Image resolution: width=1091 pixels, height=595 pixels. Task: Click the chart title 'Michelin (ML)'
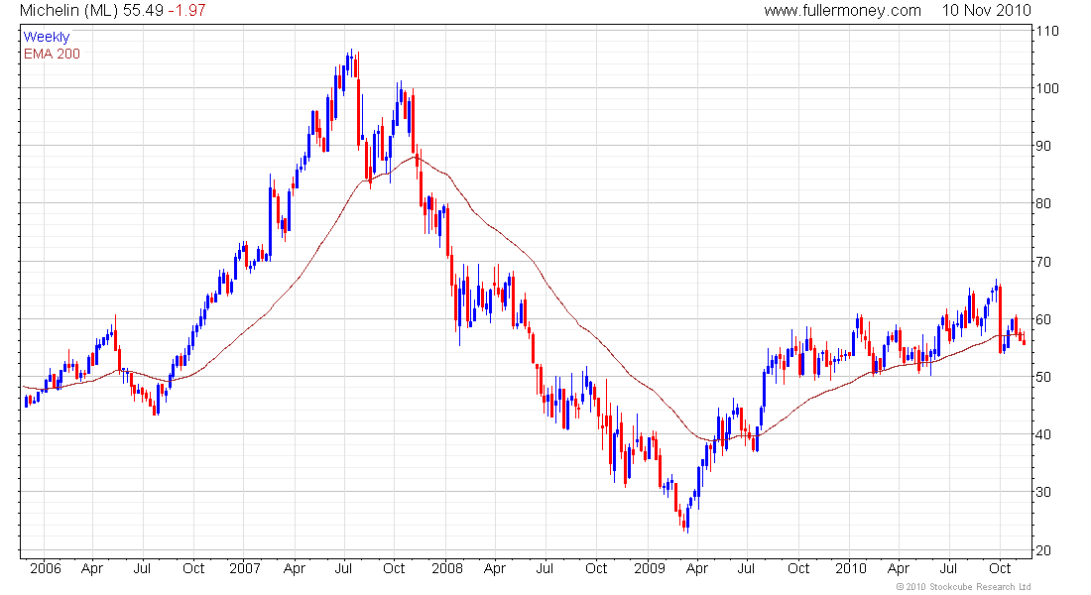coord(69,11)
